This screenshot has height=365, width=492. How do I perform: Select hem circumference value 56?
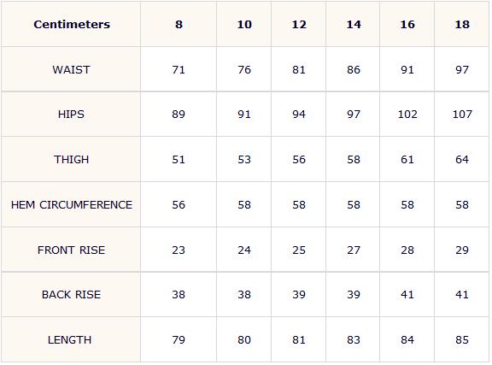179,205
